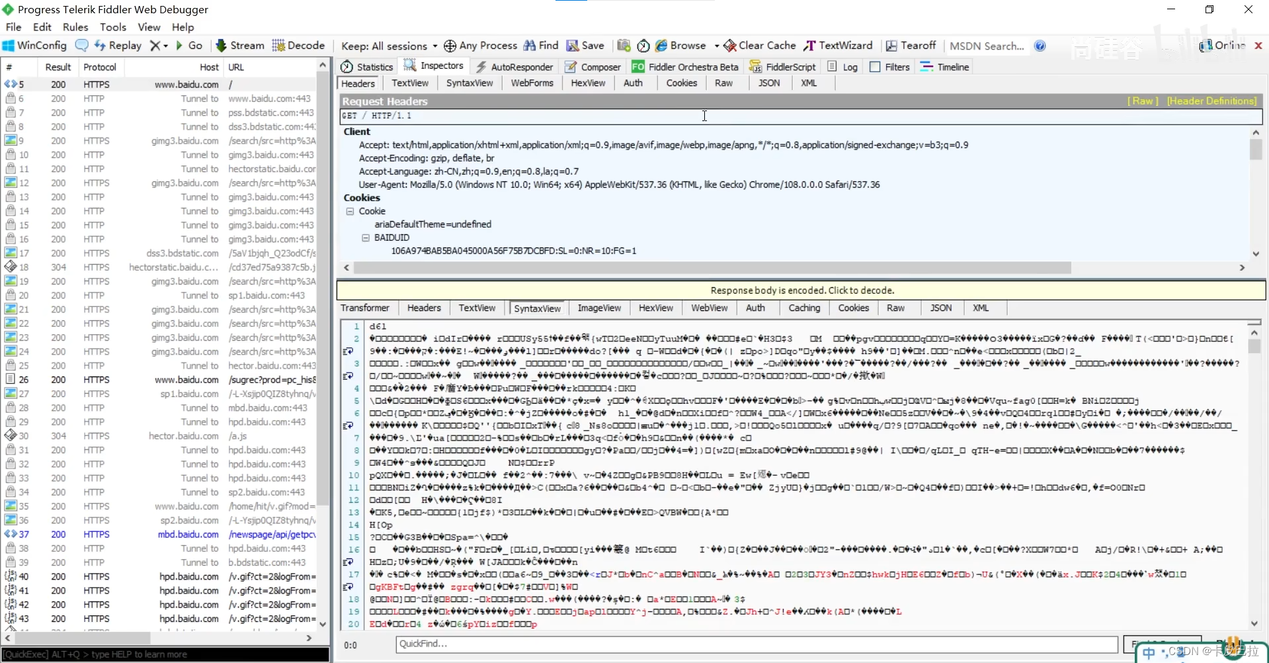Switch to AutoResponder tab
Image resolution: width=1269 pixels, height=663 pixels.
pyautogui.click(x=514, y=67)
